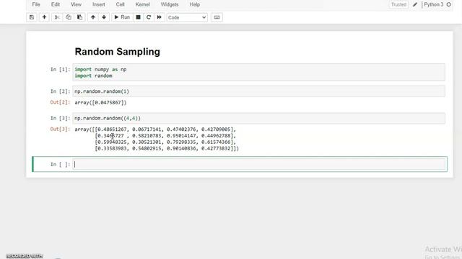Open the Widgets menu
462x259 pixels.
pos(170,4)
